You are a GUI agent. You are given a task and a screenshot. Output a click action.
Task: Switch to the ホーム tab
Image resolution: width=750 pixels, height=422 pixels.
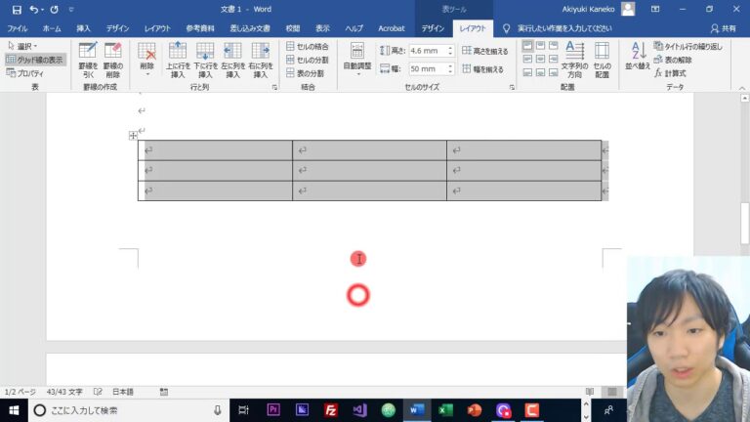pyautogui.click(x=52, y=28)
